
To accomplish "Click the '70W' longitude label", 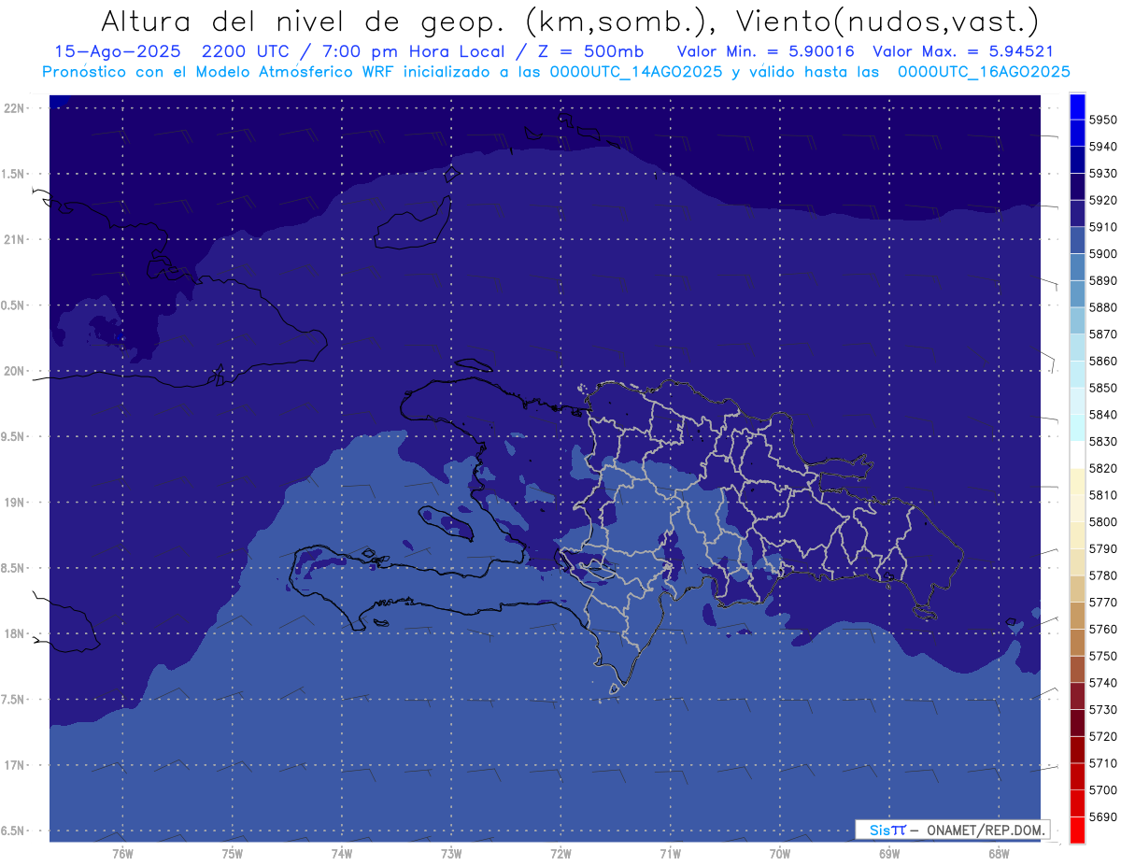I will coord(779,854).
